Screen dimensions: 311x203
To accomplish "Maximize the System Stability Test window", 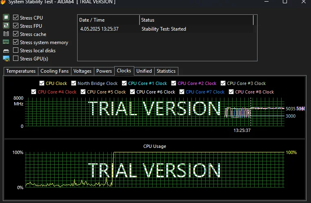I will pyautogui.click(x=285, y=2).
